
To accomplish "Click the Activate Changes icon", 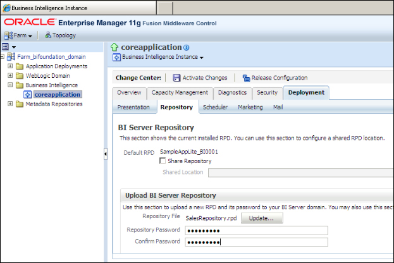I will pyautogui.click(x=176, y=78).
